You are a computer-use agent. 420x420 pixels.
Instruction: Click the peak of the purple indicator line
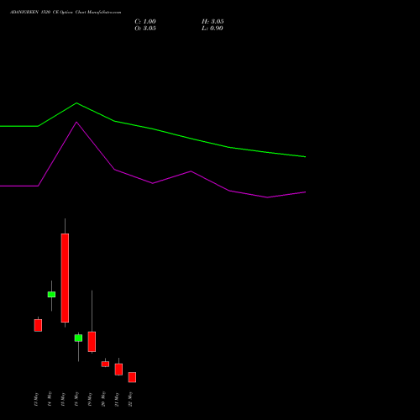pos(76,122)
